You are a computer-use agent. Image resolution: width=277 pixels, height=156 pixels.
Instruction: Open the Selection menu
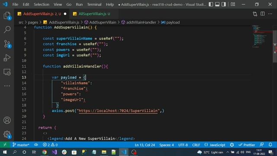click(42, 4)
